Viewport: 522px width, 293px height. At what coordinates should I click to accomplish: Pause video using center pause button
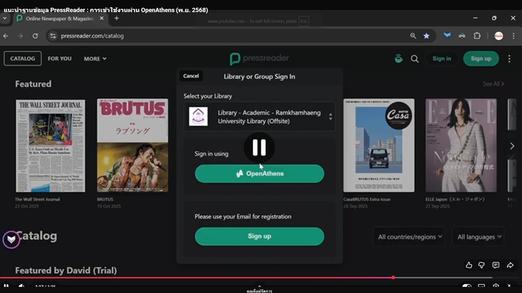pos(259,148)
